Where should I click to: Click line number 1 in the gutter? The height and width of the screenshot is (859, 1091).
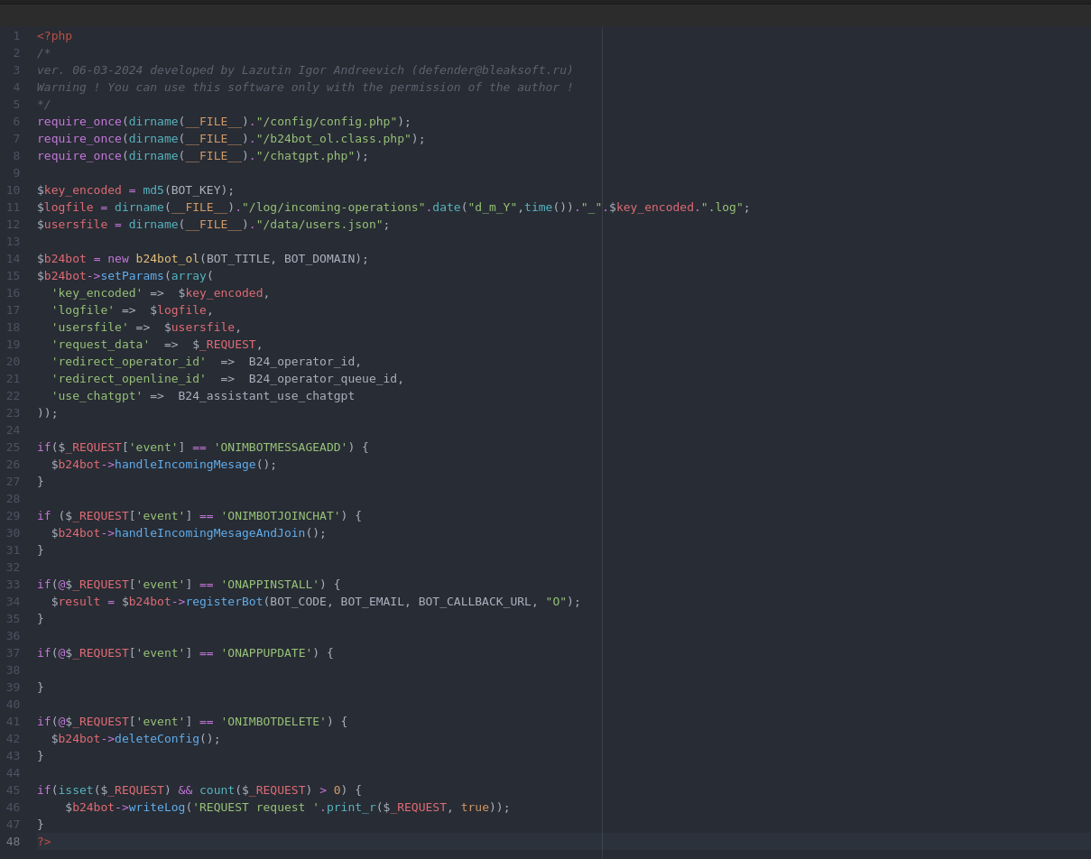click(x=16, y=36)
